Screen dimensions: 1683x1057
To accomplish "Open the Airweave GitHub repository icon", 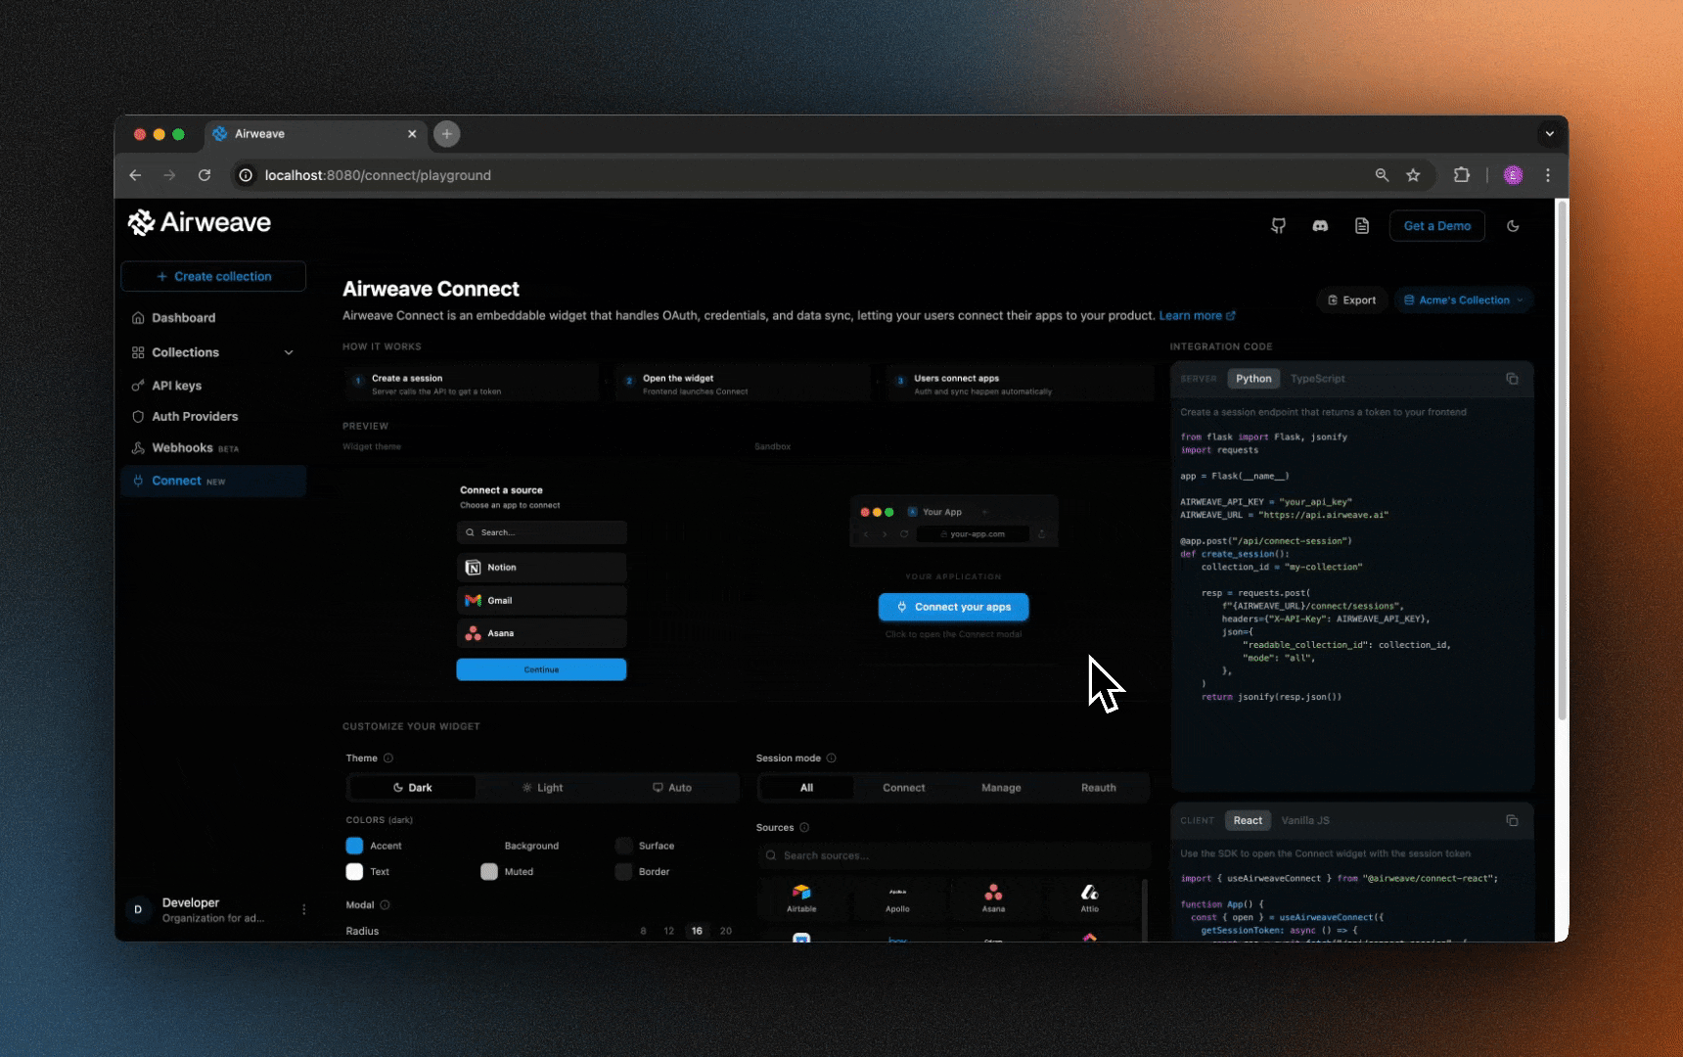I will point(1279,226).
